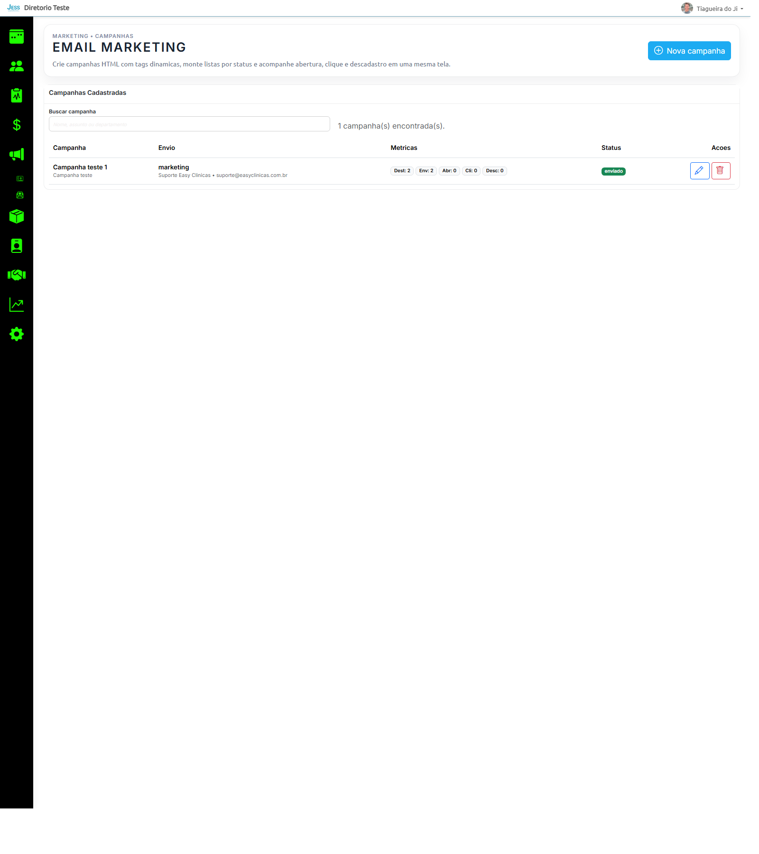759x854 pixels.
Task: Edit Campanha teste 1 with pencil icon
Action: pyautogui.click(x=699, y=171)
